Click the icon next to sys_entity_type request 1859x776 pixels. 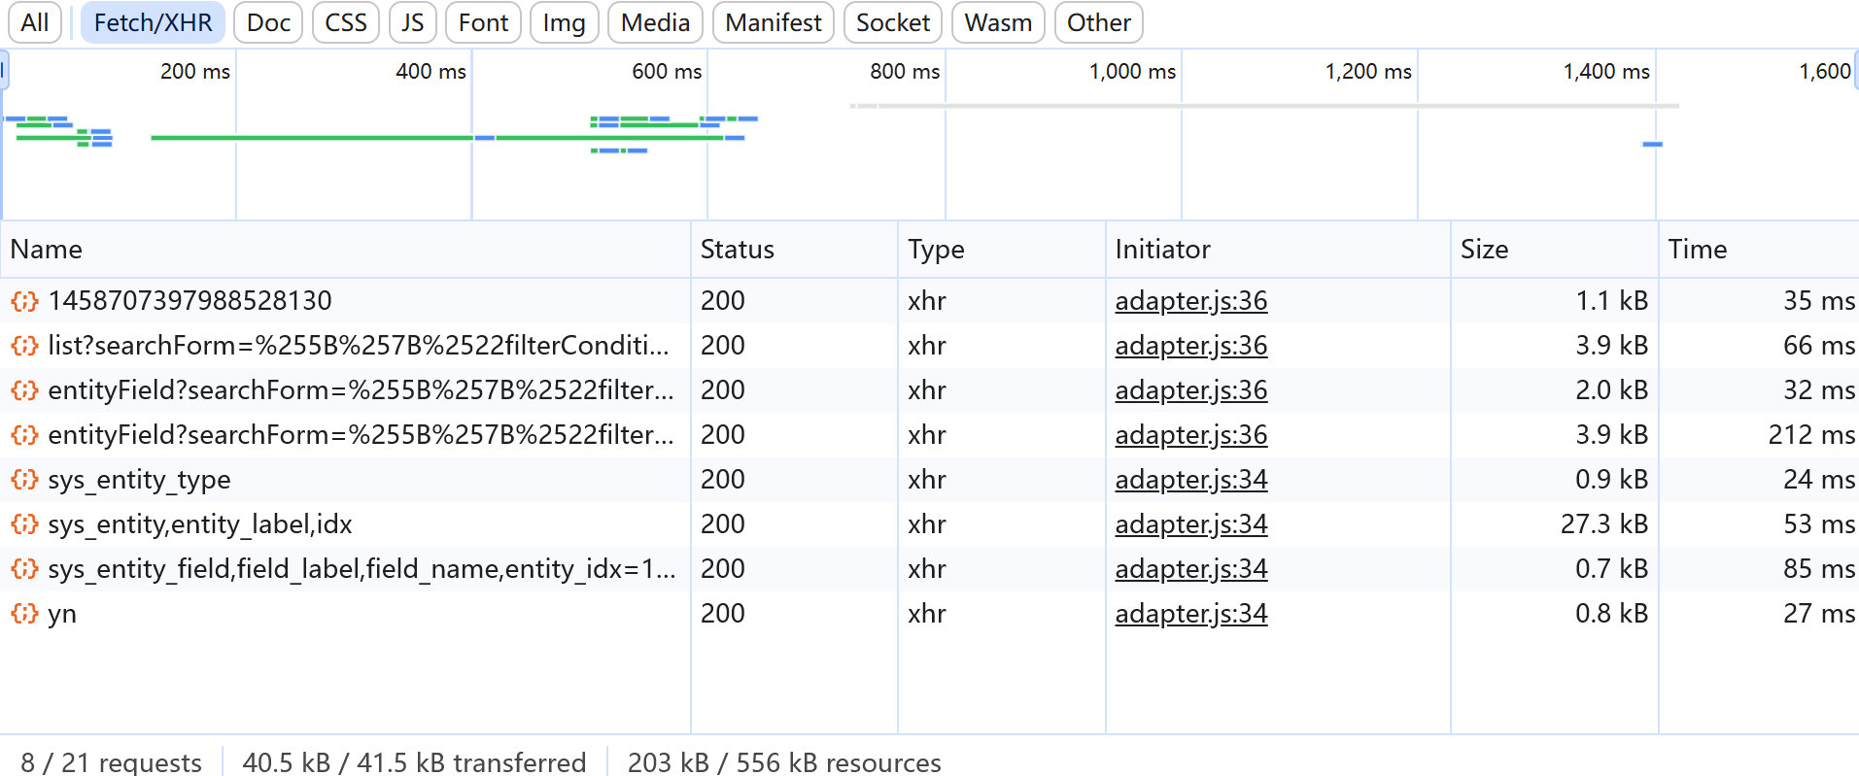point(24,480)
